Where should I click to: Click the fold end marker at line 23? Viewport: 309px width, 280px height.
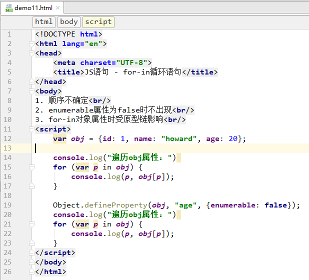31,243
